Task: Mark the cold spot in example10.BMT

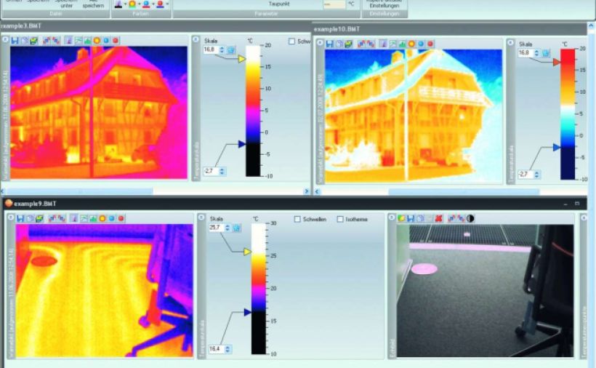Action: 421,44
